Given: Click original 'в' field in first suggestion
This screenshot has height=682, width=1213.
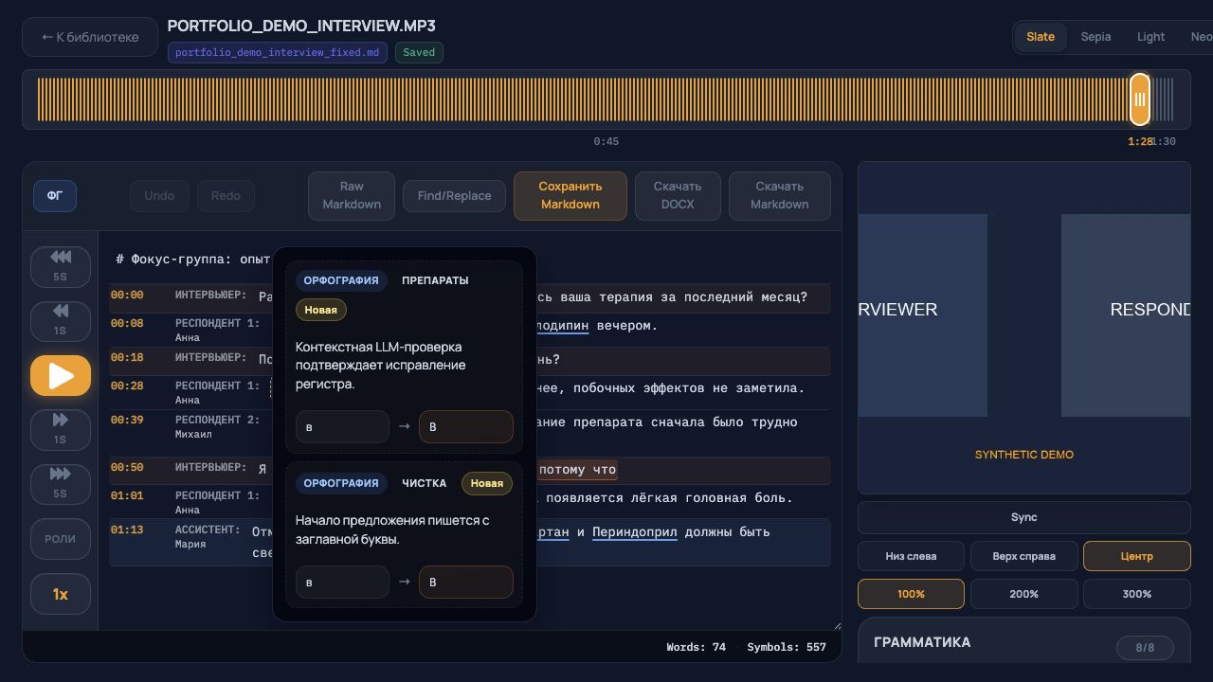Looking at the screenshot, I should point(342,426).
